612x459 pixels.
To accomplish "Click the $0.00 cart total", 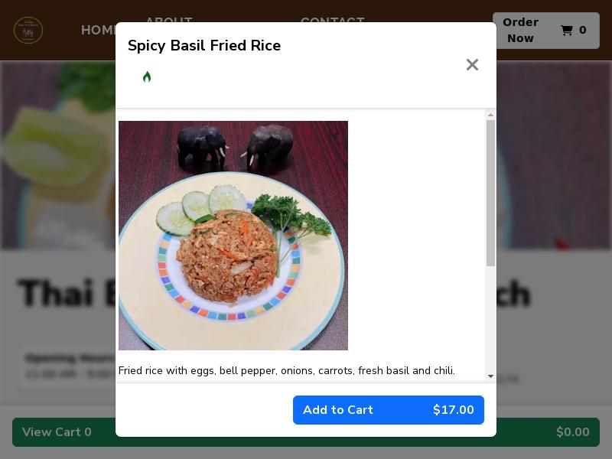I will coord(572,432).
